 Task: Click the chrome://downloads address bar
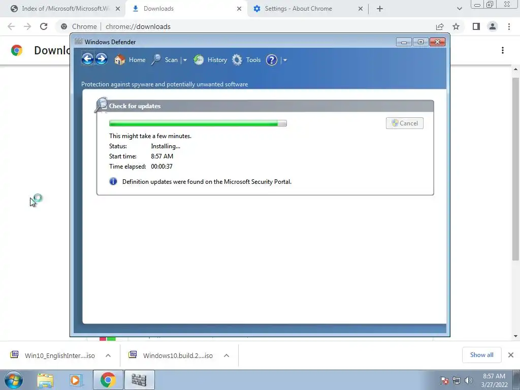tap(245, 26)
